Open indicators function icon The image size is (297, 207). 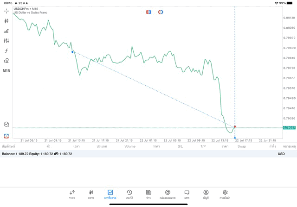pyautogui.click(x=6, y=51)
